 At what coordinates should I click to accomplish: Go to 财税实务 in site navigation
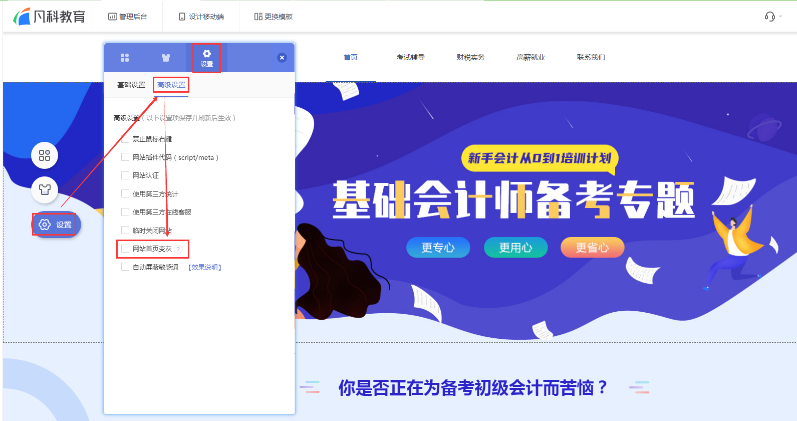coord(471,57)
